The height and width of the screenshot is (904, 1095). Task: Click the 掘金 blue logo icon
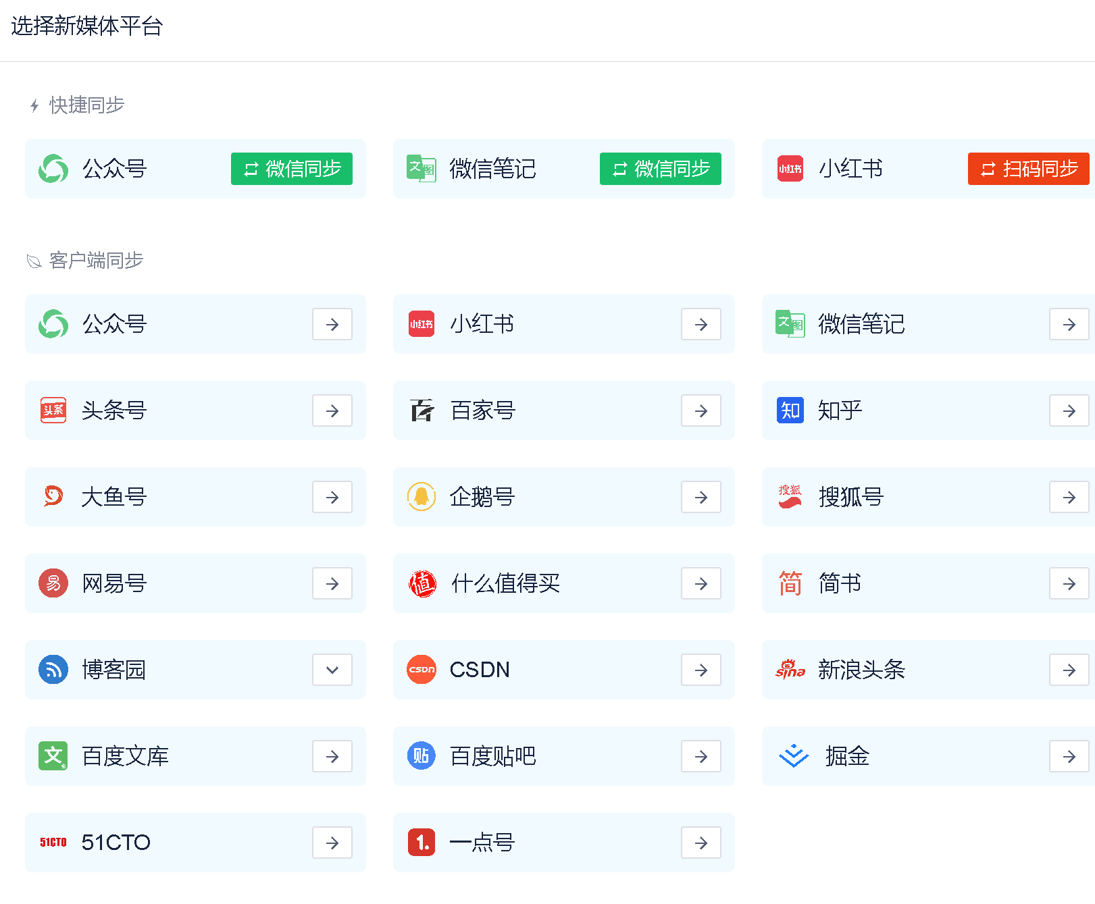(x=793, y=756)
